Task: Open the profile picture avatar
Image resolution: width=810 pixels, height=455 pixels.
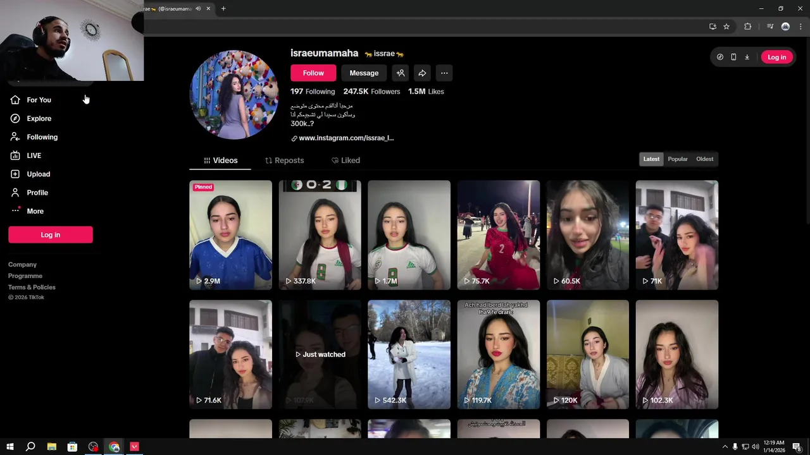Action: 234,95
